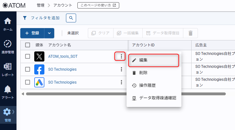Image resolution: width=235 pixels, height=130 pixels.
Task: Open three-dot menu for Facebook SO Technologies row
Action: coord(121,69)
